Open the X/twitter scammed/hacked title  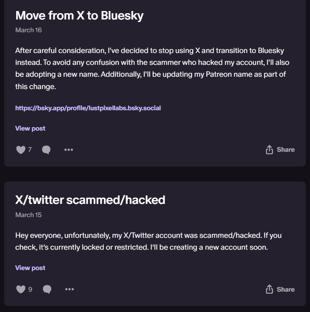click(x=90, y=200)
